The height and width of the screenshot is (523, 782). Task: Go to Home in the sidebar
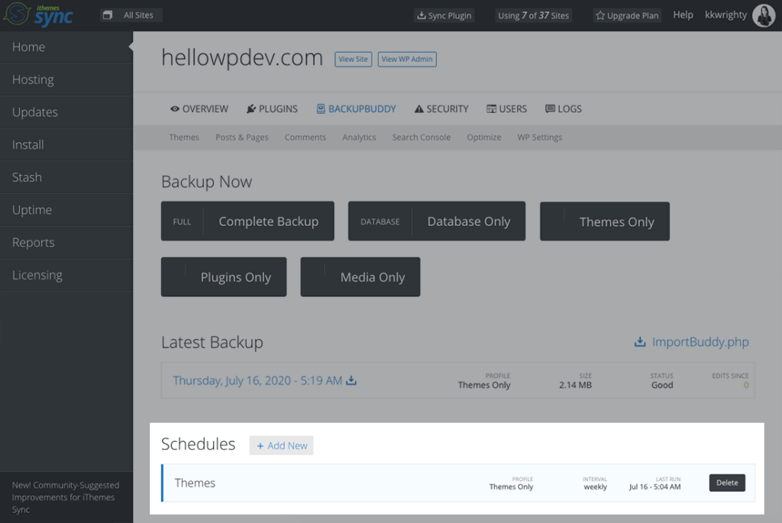66,47
